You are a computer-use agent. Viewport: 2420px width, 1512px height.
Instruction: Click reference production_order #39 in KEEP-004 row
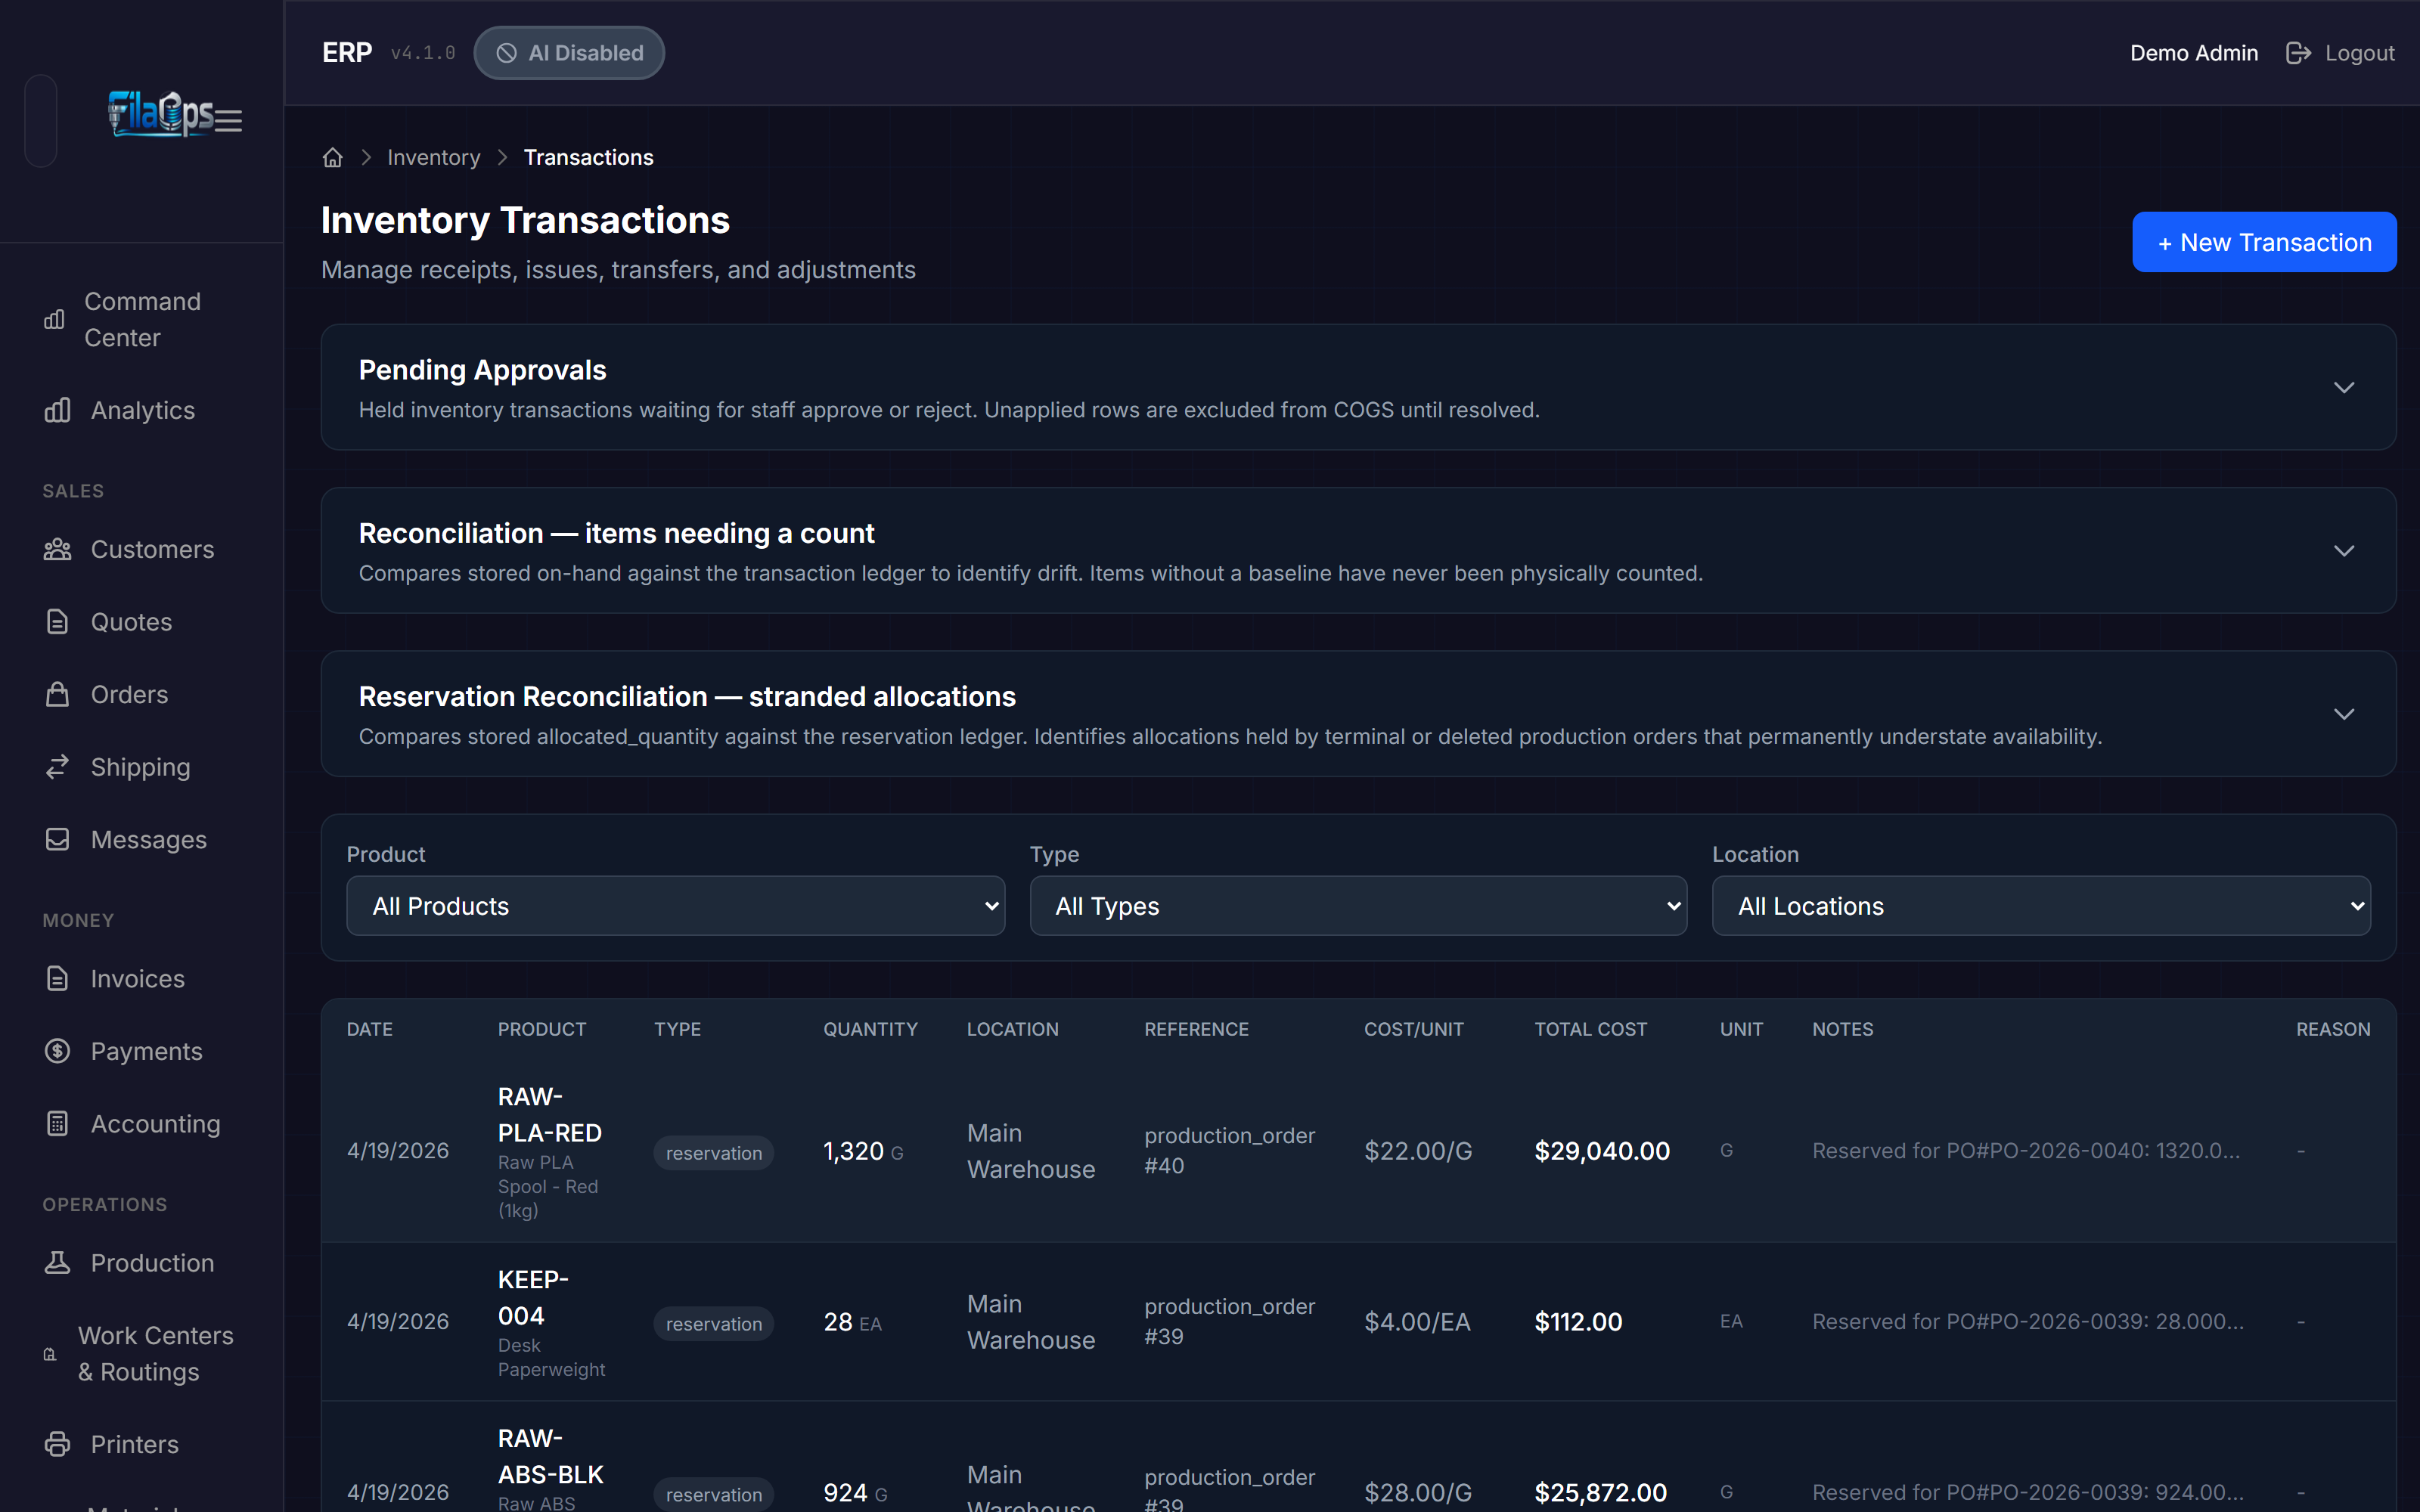click(1229, 1322)
